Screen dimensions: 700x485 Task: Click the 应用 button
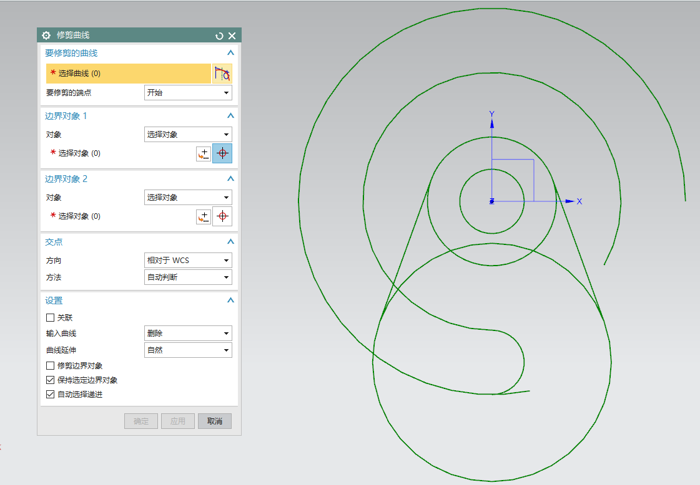point(178,421)
